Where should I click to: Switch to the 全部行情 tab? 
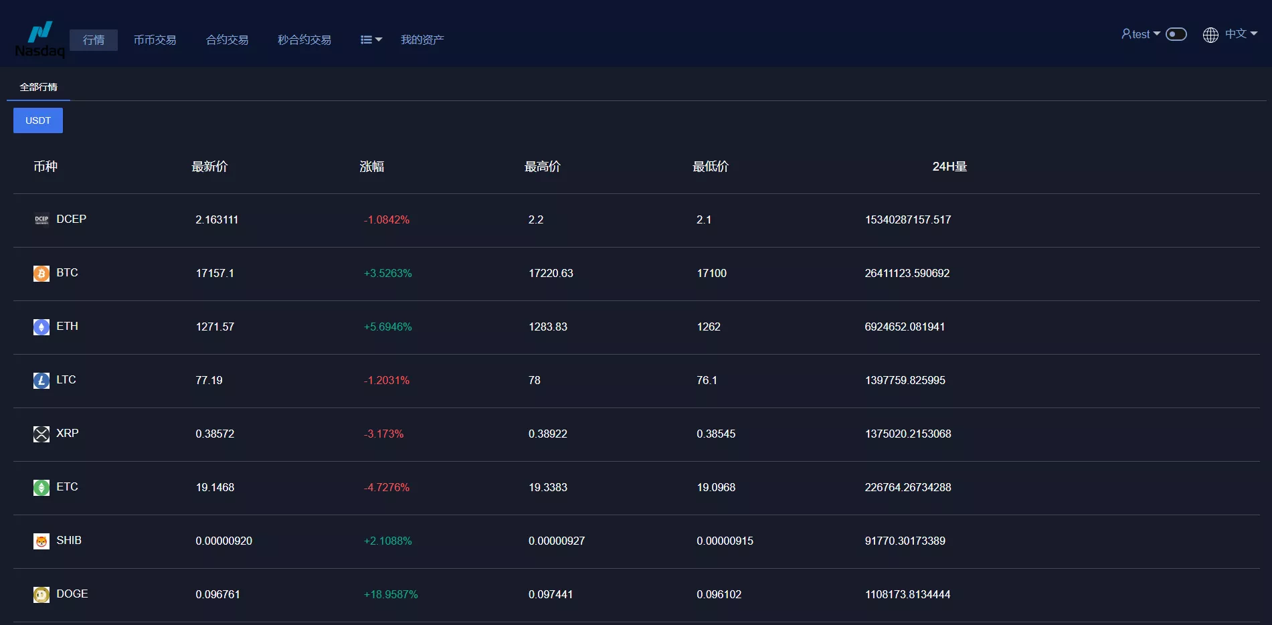(38, 87)
